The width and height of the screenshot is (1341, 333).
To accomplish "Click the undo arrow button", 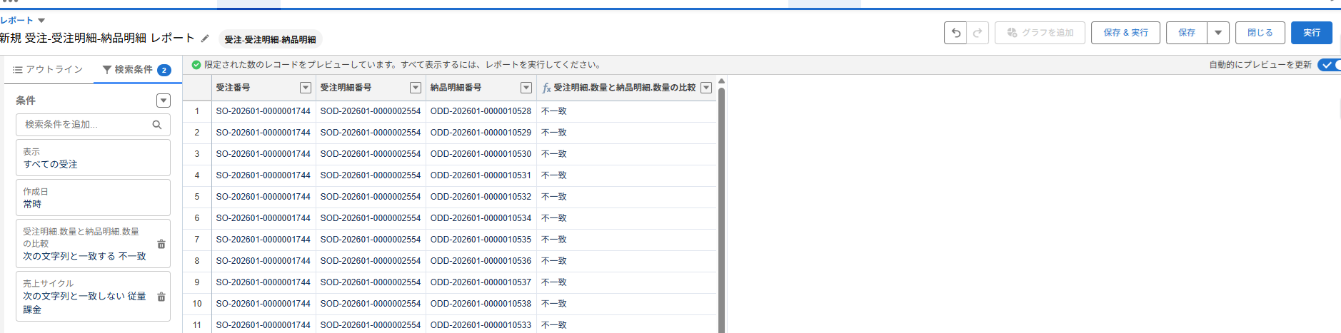I will 955,33.
